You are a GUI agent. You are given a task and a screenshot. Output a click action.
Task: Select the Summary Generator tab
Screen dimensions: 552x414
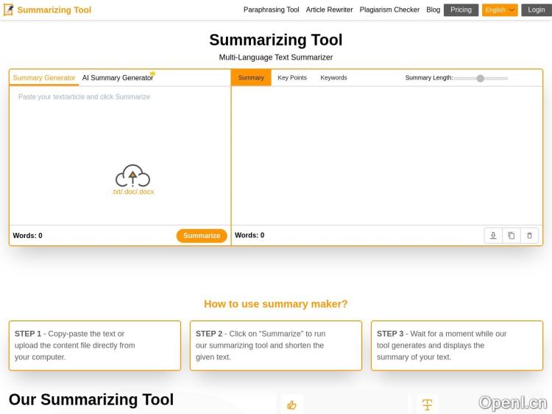click(44, 78)
